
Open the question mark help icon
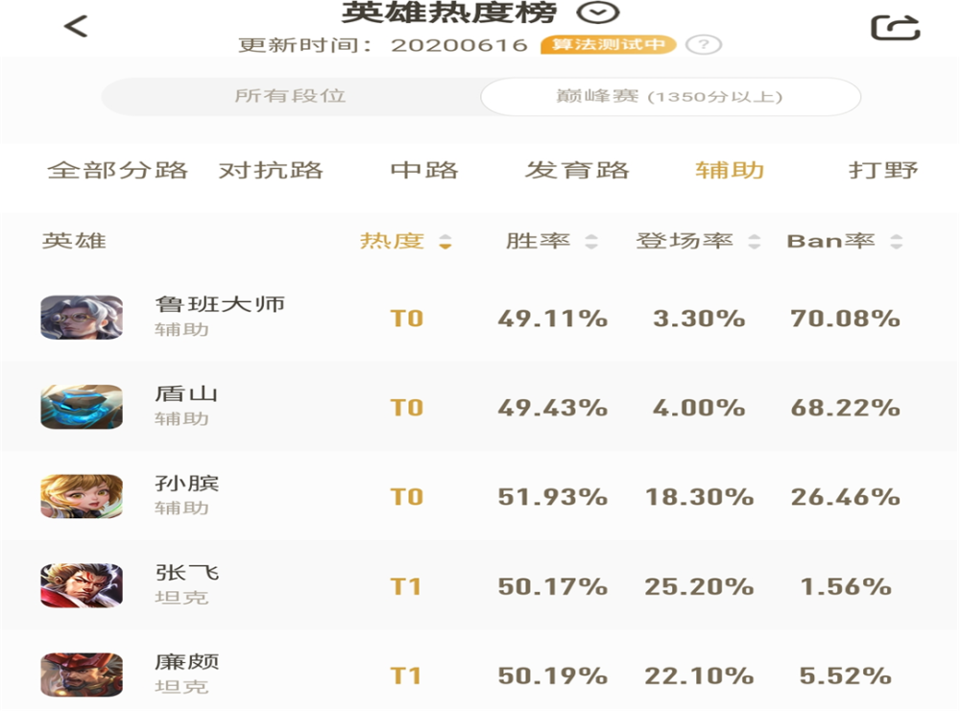tap(704, 45)
